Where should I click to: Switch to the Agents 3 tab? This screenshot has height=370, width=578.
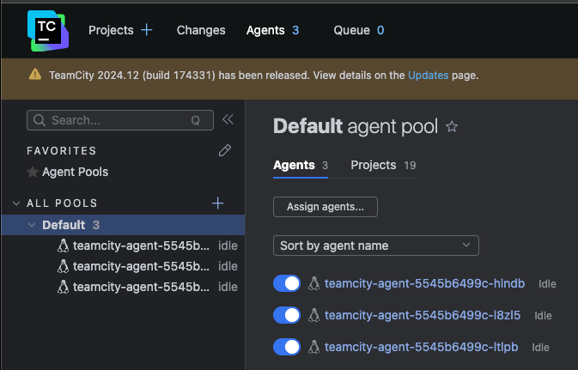click(x=301, y=165)
